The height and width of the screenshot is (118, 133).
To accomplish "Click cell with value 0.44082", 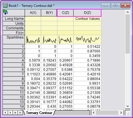I will coord(65,102).
